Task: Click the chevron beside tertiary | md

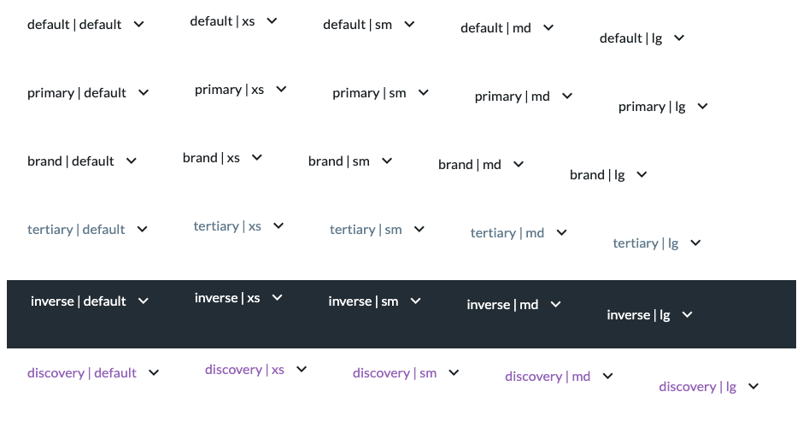Action: coord(562,232)
